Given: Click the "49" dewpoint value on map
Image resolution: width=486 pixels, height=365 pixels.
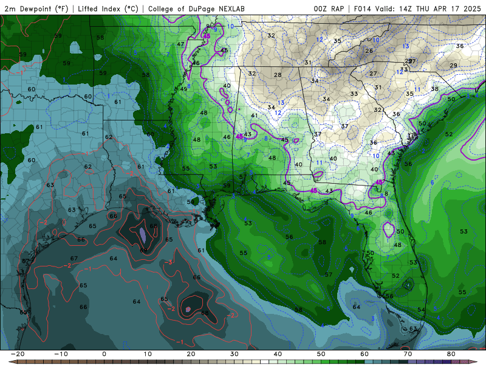Looking at the screenshot, I should 183,89.
